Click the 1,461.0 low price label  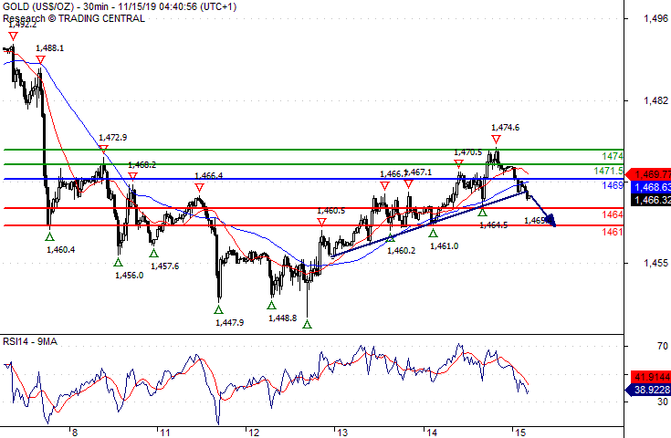pyautogui.click(x=445, y=246)
